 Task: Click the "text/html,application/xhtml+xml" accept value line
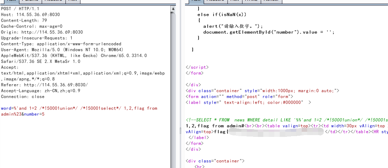pos(83,73)
